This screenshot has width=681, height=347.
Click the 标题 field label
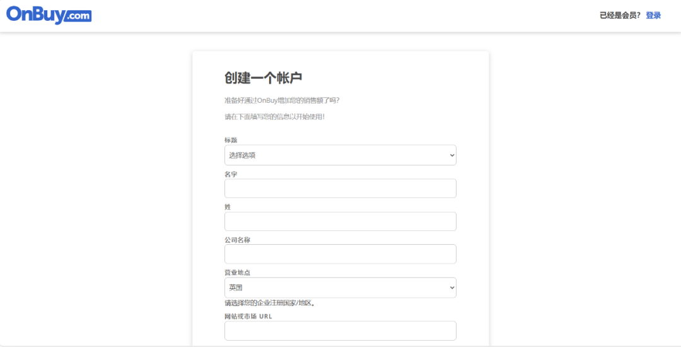click(x=231, y=140)
